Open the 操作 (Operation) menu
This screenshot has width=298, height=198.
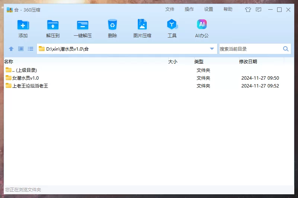189,9
